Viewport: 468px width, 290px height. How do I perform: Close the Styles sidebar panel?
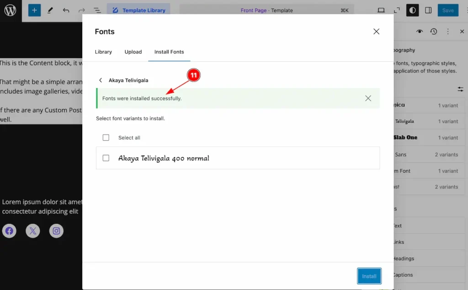(462, 32)
